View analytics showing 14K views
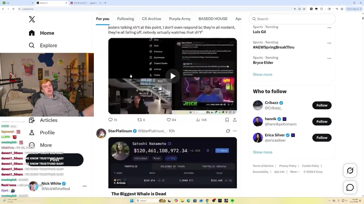This screenshot has height=204, width=364. tap(201, 120)
